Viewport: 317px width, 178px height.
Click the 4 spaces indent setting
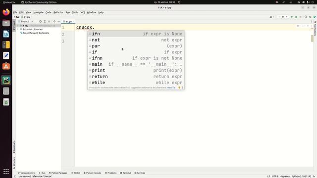(x=285, y=177)
